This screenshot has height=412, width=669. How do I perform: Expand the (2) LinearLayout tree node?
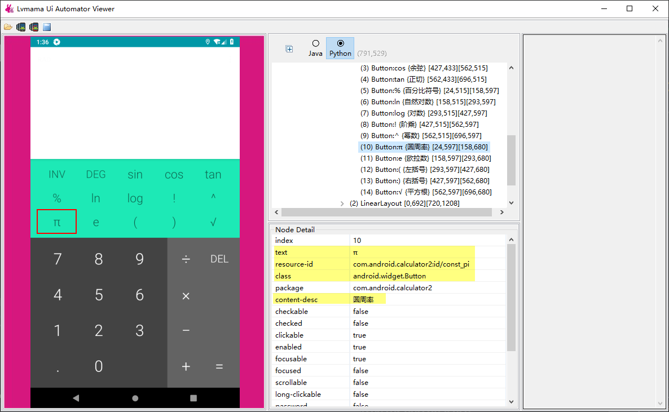pyautogui.click(x=342, y=203)
